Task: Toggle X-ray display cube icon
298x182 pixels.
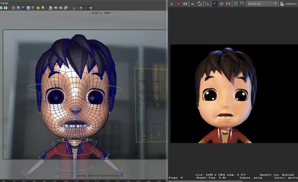Action: 81,8
